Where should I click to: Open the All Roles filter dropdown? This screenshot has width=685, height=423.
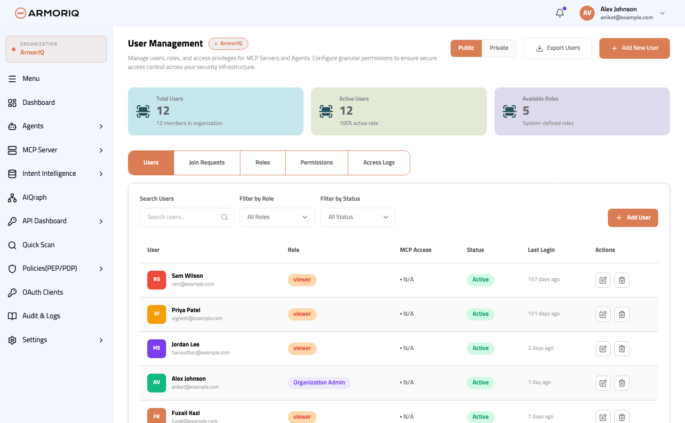277,217
